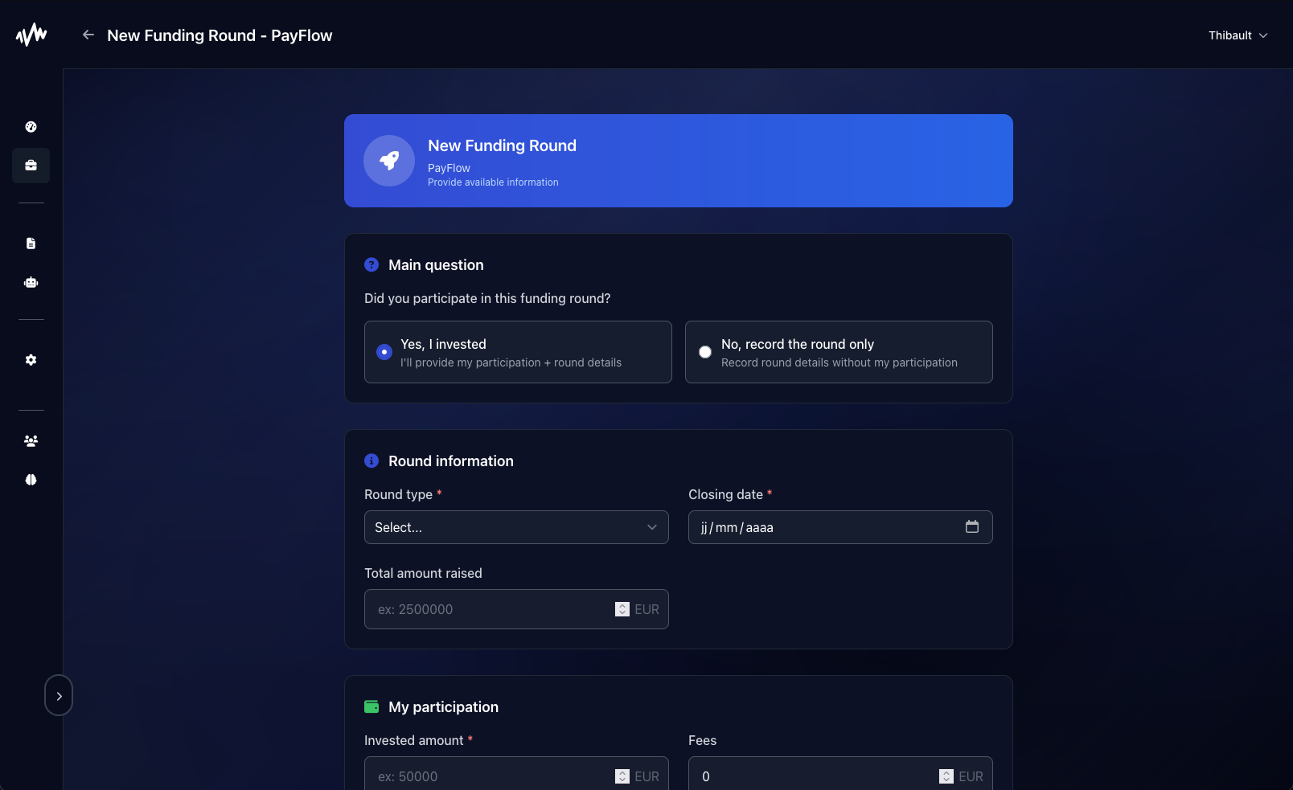This screenshot has height=790, width=1293.
Task: Click the Closing date text field
Action: [x=820, y=527]
